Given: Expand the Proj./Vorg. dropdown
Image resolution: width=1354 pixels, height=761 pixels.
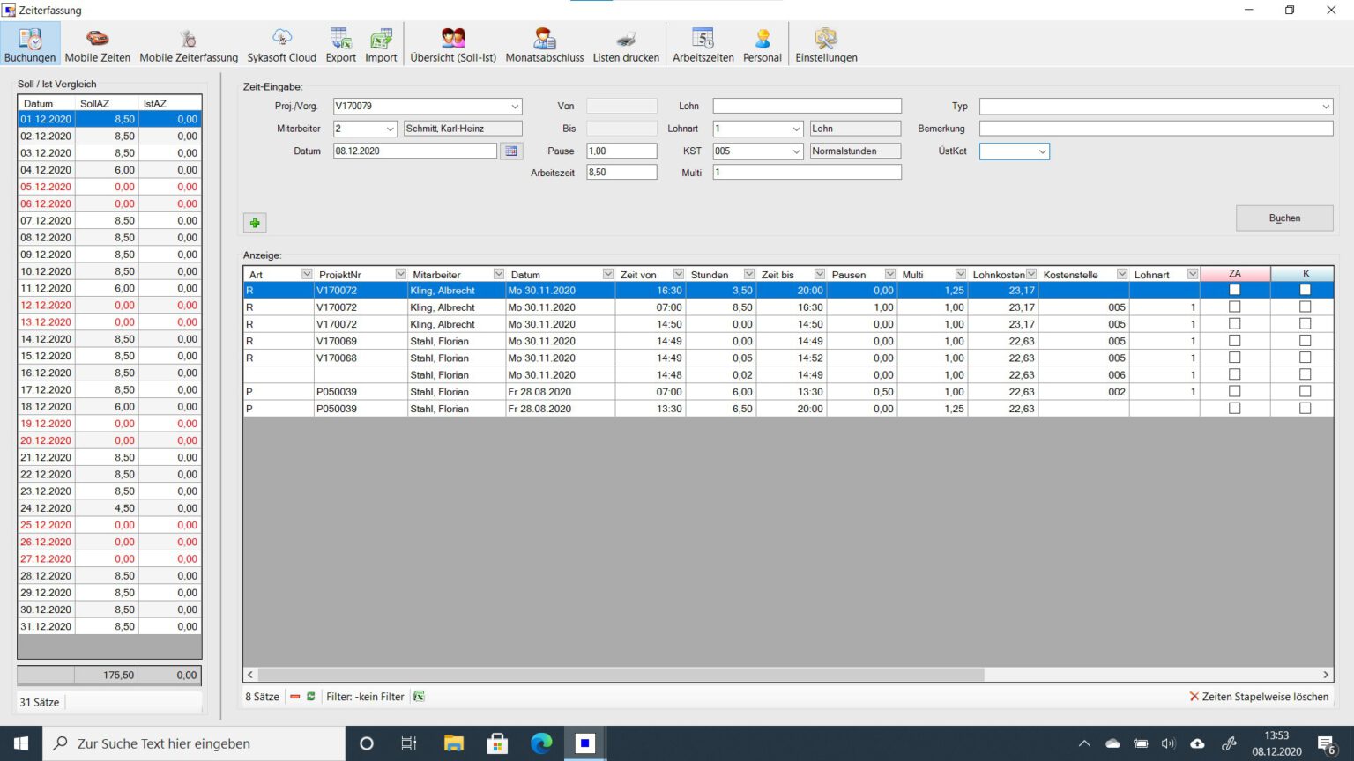Looking at the screenshot, I should tap(515, 107).
